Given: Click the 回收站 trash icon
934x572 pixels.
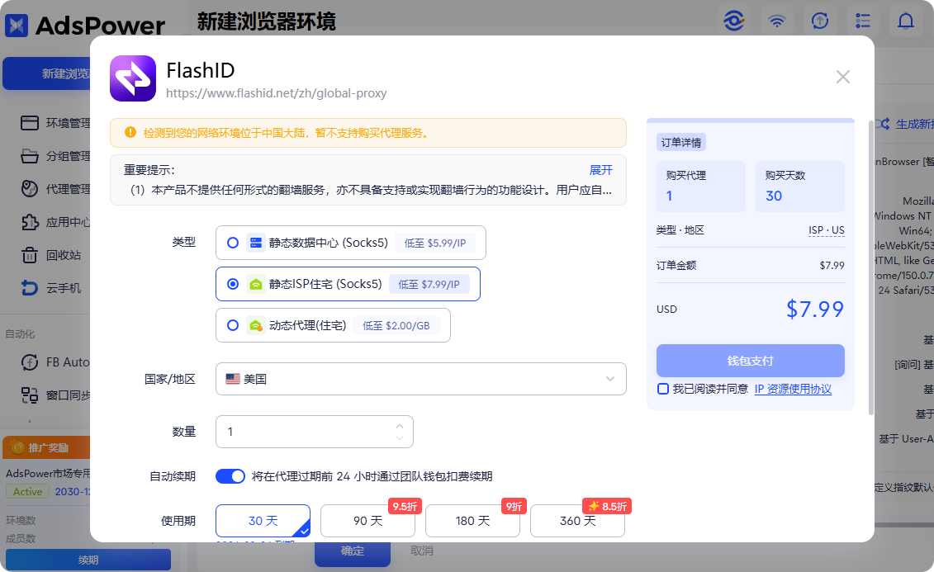Looking at the screenshot, I should click(x=29, y=255).
